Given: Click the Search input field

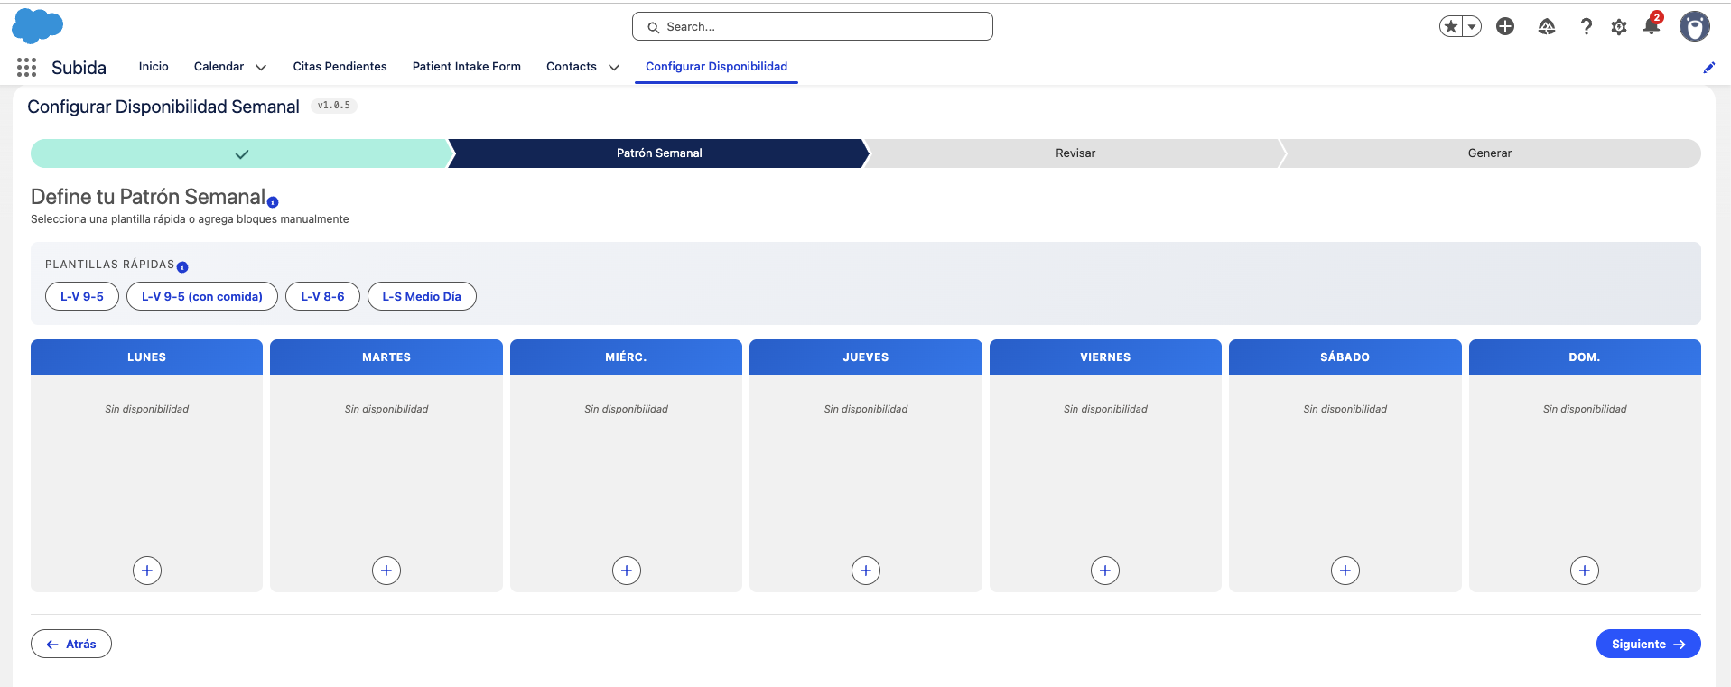Looking at the screenshot, I should point(813,26).
